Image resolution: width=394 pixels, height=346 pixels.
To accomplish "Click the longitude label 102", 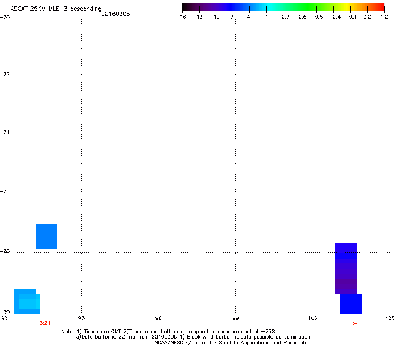I will tap(313, 318).
